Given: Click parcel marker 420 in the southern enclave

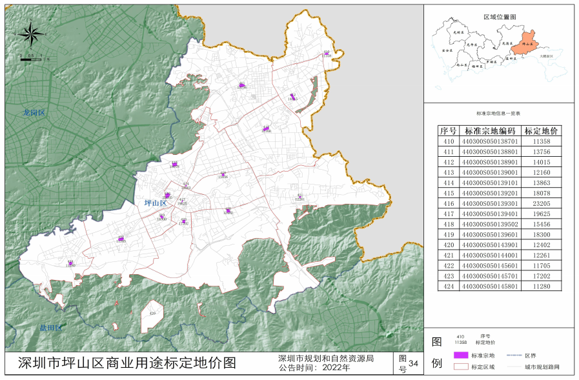Looking at the screenshot, I should pos(153,314).
